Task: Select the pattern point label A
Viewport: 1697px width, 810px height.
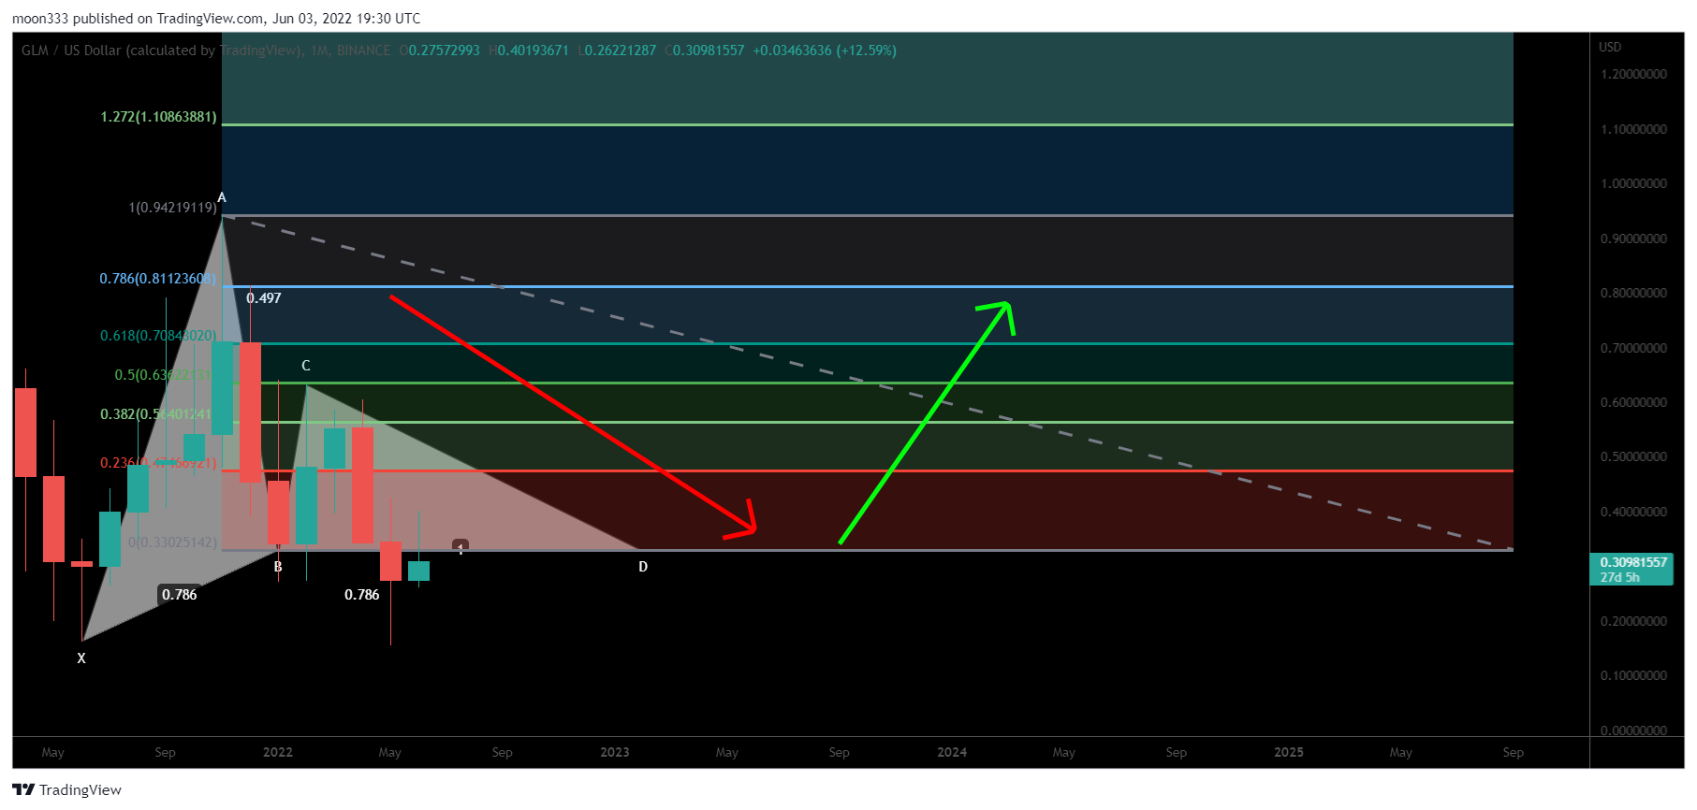Action: click(222, 197)
